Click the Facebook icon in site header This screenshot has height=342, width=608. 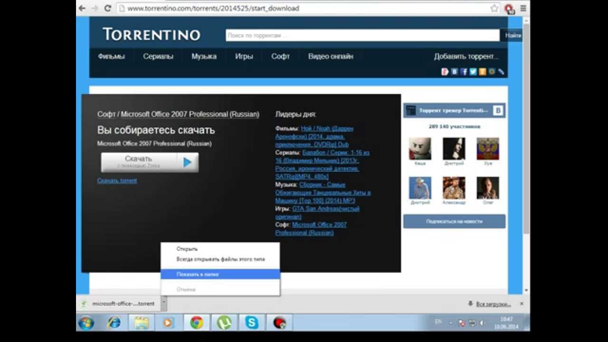click(x=464, y=72)
